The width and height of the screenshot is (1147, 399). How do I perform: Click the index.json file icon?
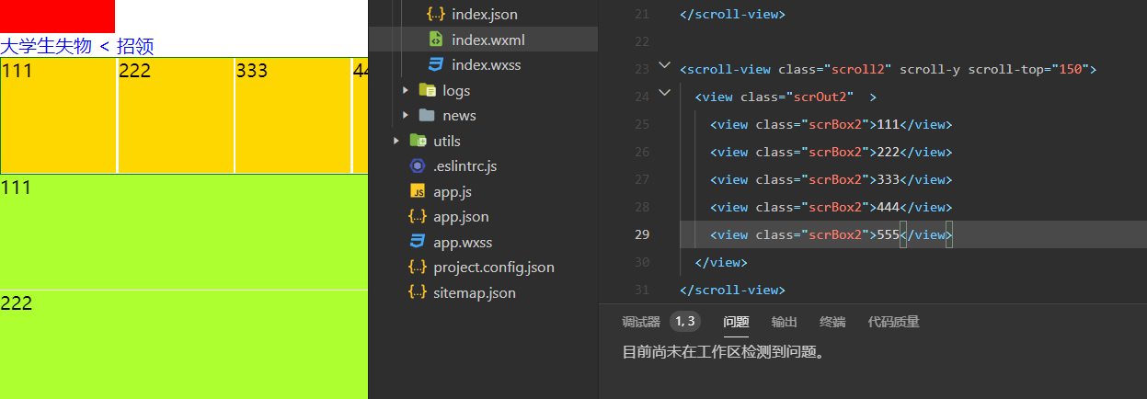436,15
